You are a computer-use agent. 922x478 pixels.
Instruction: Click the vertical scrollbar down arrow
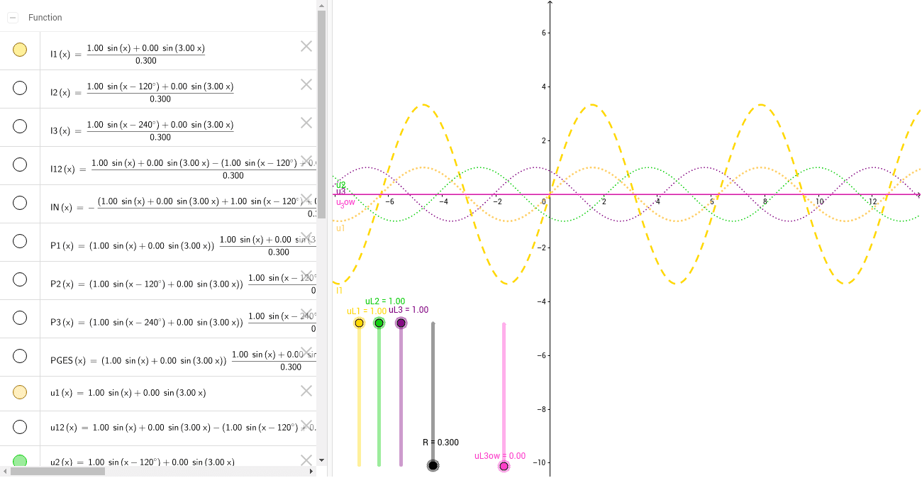(321, 460)
